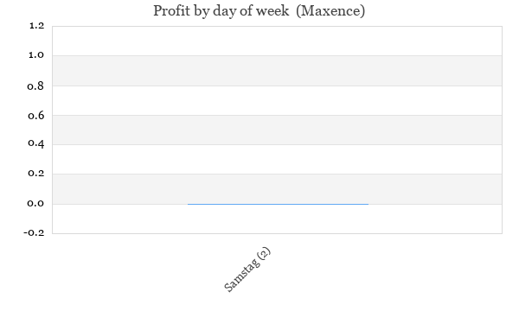Viewport: 519px width, 311px height.
Task: Click the 1.0 y-axis label
Action: [36, 55]
